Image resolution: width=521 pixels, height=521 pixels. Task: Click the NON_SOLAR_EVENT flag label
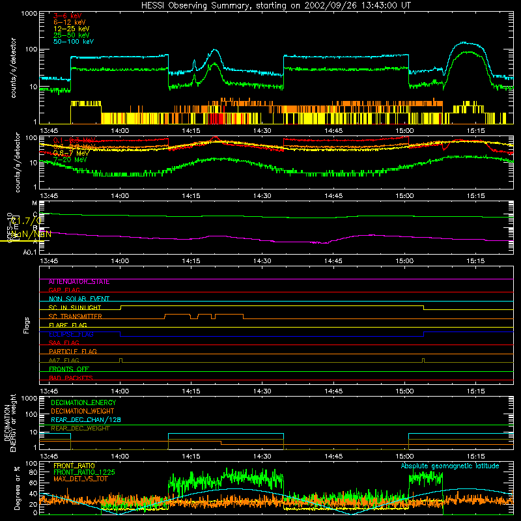pos(79,299)
